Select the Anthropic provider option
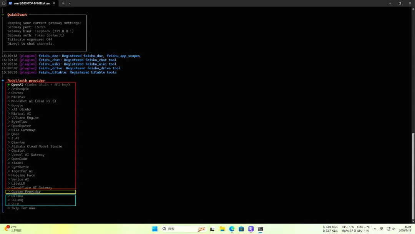415x234 pixels. click(18, 89)
